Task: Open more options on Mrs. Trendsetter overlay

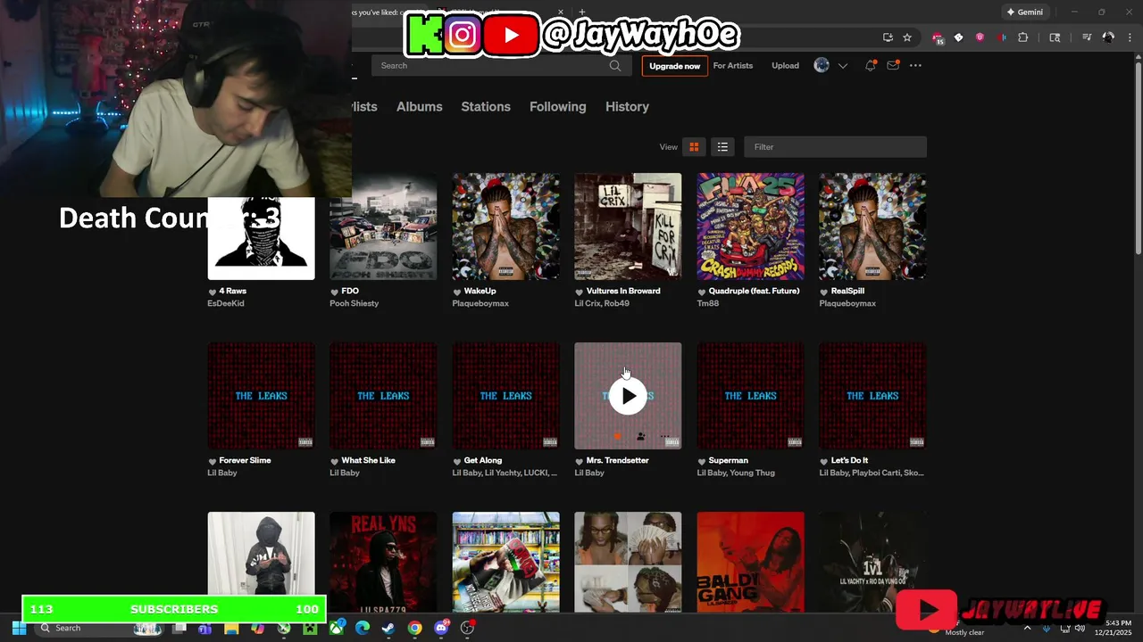Action: coord(664,437)
